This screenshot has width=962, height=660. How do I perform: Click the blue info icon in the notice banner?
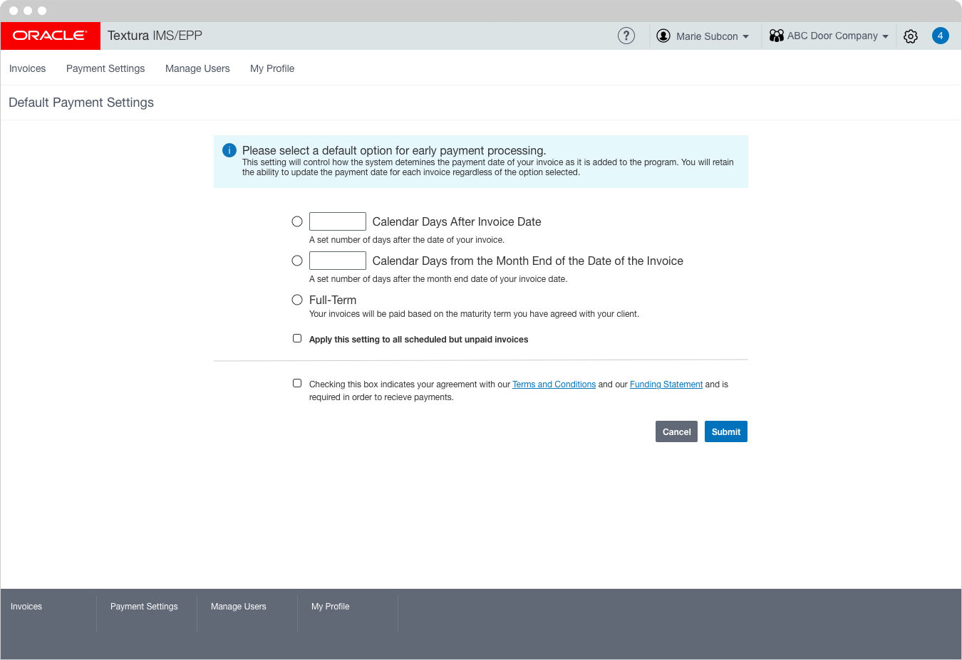click(x=229, y=150)
